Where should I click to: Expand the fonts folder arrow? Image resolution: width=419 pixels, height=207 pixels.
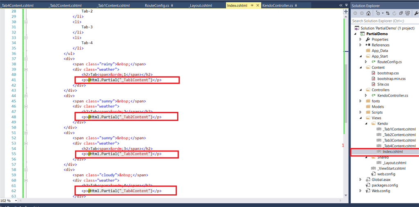coord(360,101)
